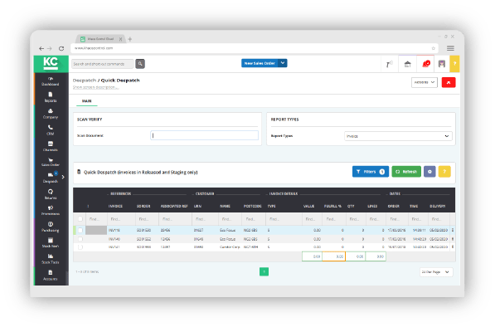Click the Find filter under INVOICE column
Viewport: 495px width, 327px height.
pyautogui.click(x=121, y=219)
